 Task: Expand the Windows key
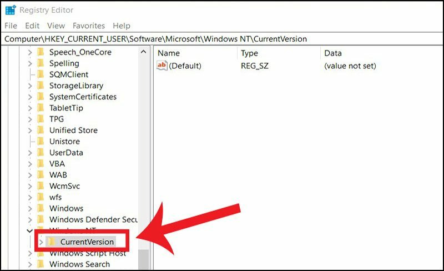(30, 209)
